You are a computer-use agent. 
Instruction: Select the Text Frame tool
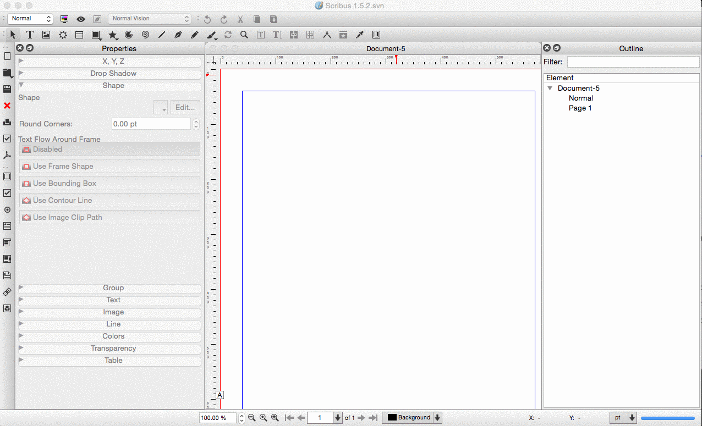30,35
